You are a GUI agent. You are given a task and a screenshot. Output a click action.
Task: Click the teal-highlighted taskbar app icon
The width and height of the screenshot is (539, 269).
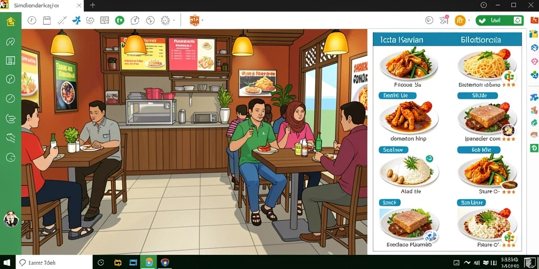pyautogui.click(x=149, y=263)
